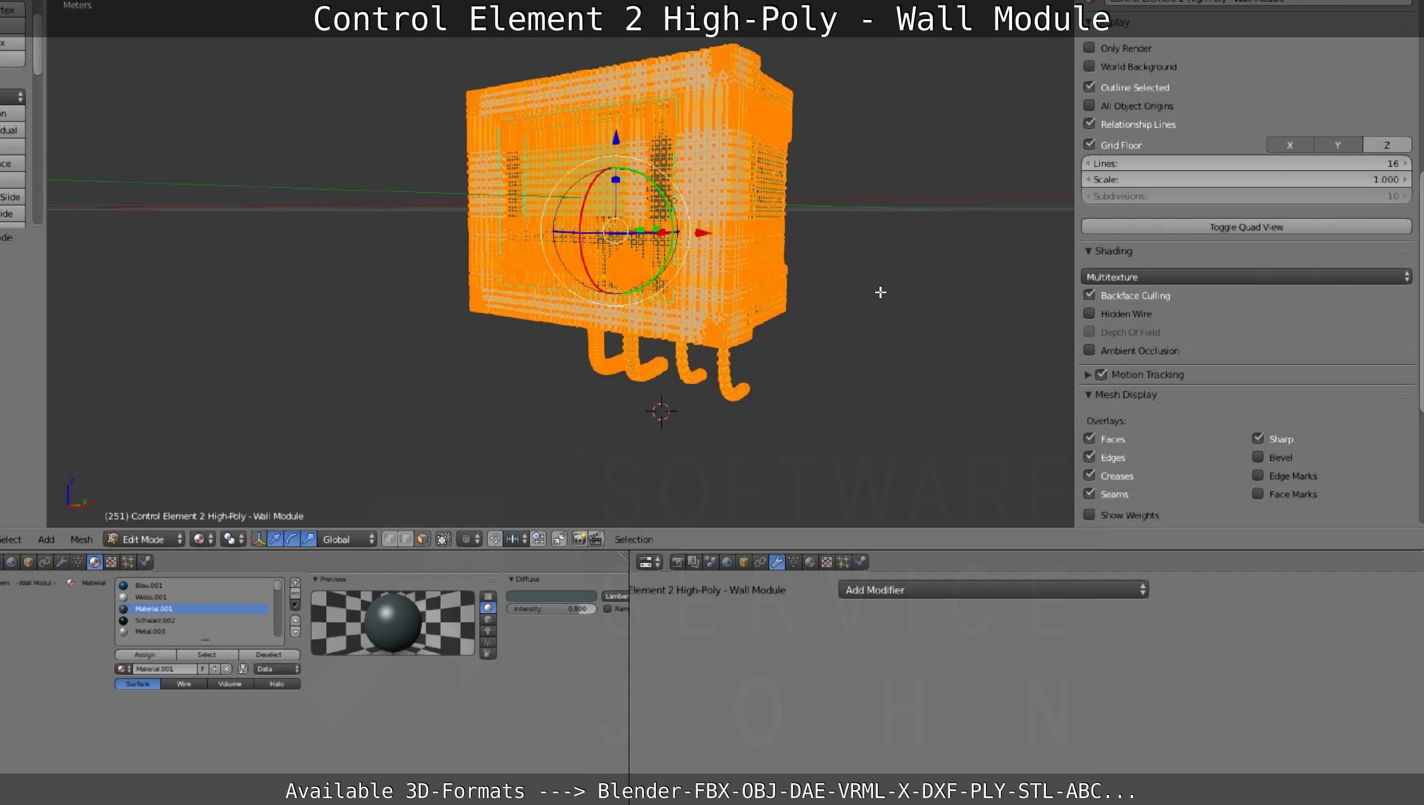Switch material type to Halo

[x=277, y=684]
